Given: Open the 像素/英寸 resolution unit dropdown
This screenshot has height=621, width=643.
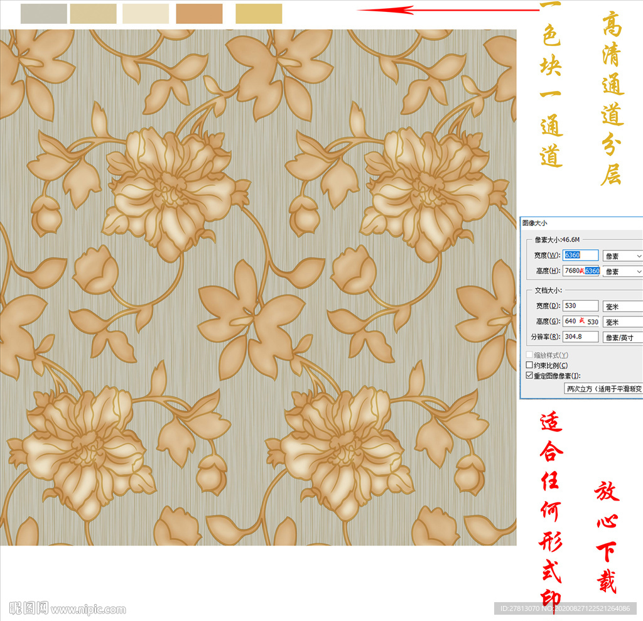Looking at the screenshot, I should 622,338.
